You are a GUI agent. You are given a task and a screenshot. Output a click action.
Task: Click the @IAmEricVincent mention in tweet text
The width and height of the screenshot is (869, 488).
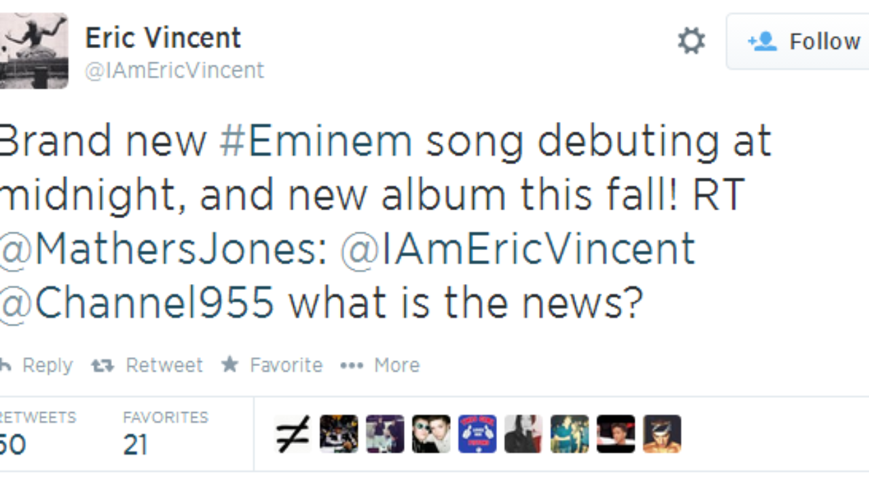point(517,249)
